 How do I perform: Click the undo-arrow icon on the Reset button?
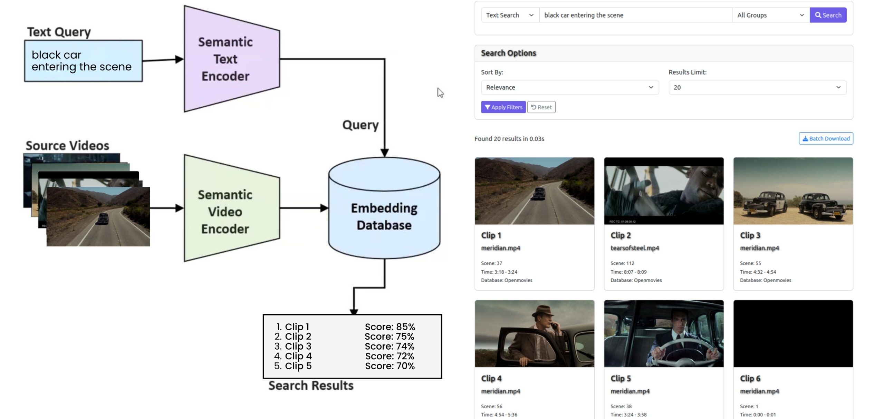click(x=534, y=107)
